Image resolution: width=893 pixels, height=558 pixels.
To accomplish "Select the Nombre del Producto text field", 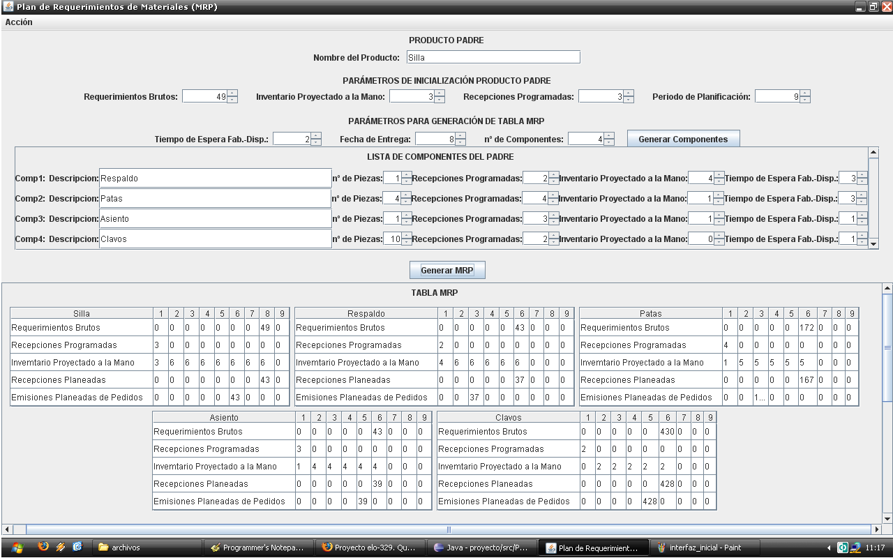I will [493, 56].
